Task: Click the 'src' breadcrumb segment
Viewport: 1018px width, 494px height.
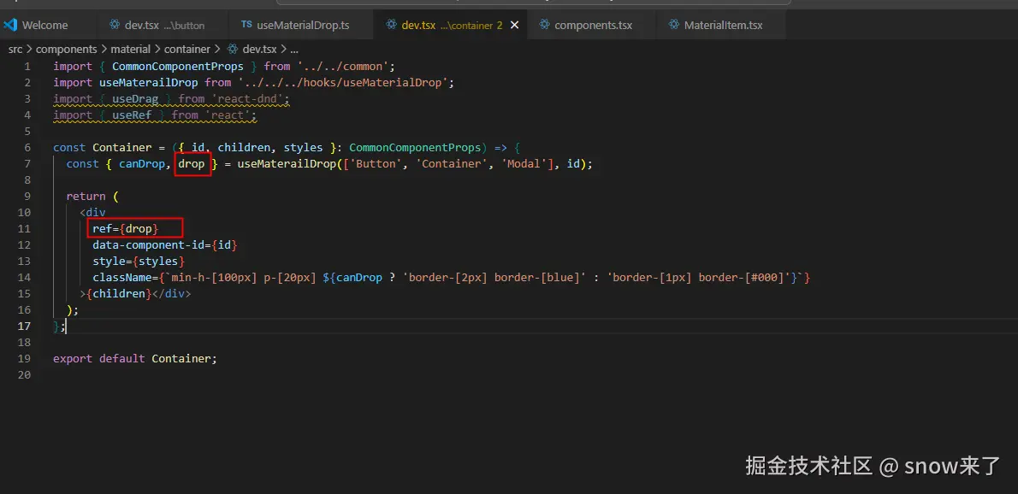Action: (x=15, y=50)
